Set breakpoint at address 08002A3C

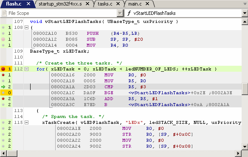[x=3, y=105]
